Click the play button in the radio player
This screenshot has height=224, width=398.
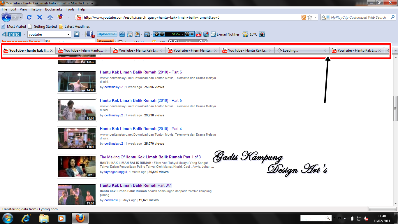(162, 34)
